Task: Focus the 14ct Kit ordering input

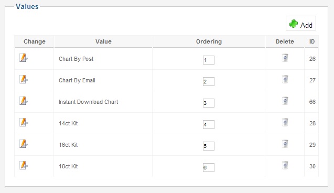Action: click(x=209, y=125)
